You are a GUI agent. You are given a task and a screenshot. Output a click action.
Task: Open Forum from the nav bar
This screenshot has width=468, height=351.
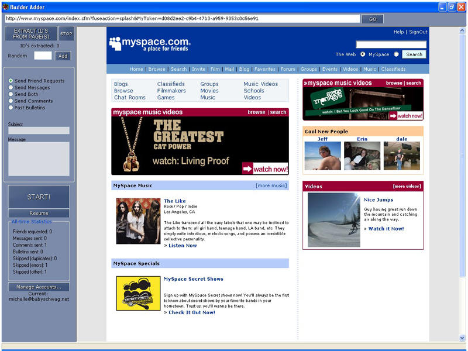coord(288,69)
